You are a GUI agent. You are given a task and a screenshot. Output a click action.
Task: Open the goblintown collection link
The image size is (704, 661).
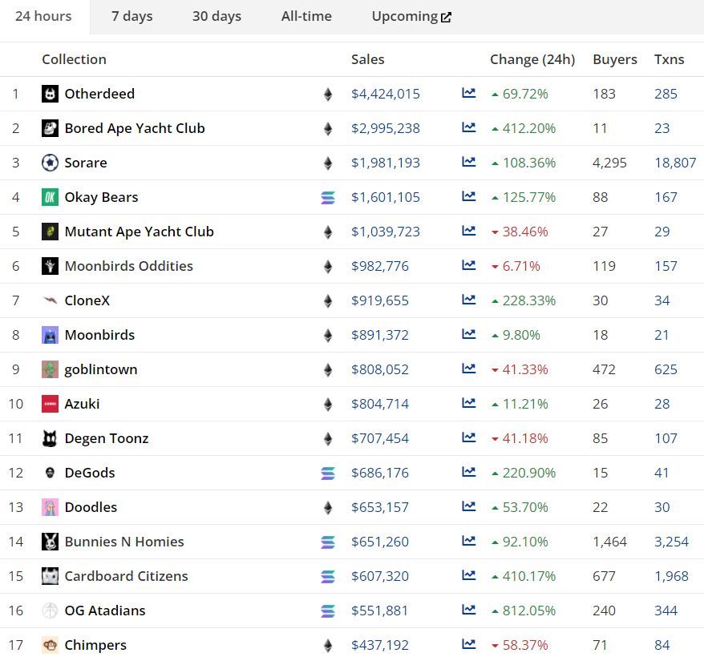(101, 369)
